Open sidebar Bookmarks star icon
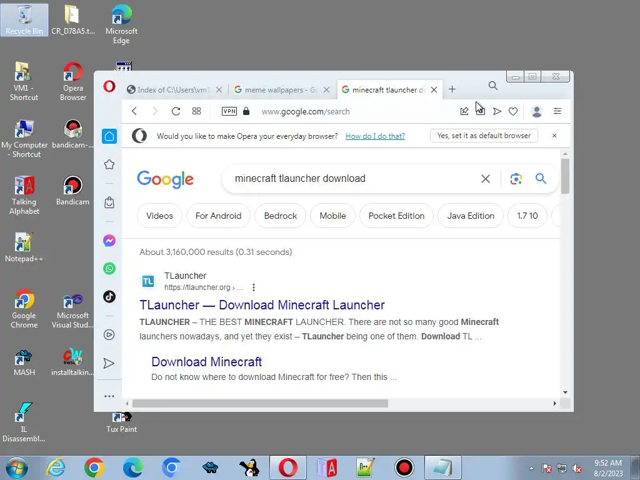This screenshot has height=480, width=640. pos(109,164)
